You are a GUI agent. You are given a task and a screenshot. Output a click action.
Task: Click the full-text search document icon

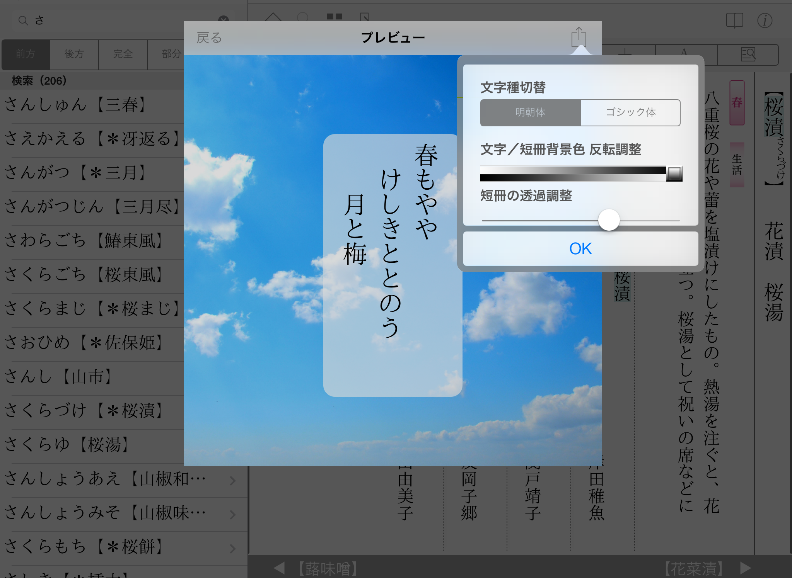coord(748,54)
